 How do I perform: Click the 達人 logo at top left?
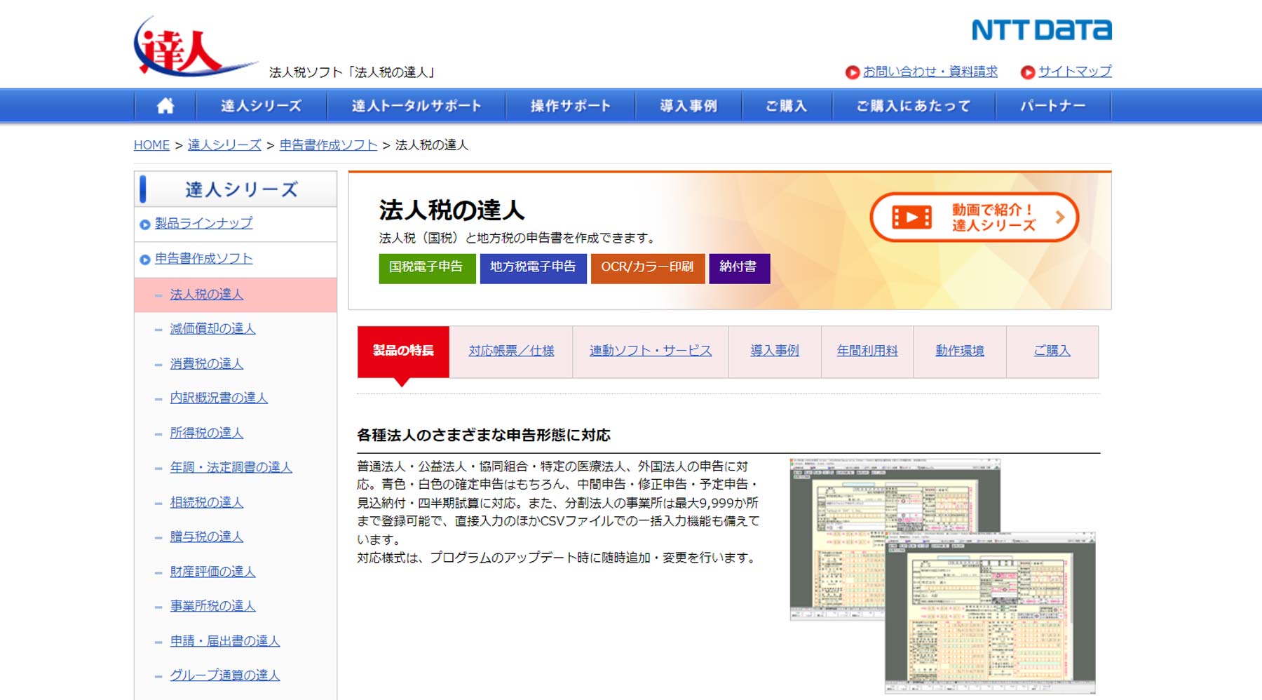click(195, 46)
